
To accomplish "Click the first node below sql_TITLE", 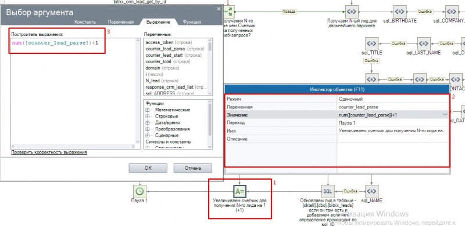I will click(371, 79).
